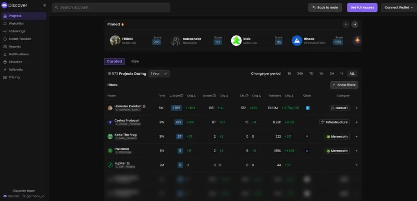Viewport: 417px width, 201px height.
Task: Open the notzachxbt pinned avatar
Action: click(x=176, y=41)
